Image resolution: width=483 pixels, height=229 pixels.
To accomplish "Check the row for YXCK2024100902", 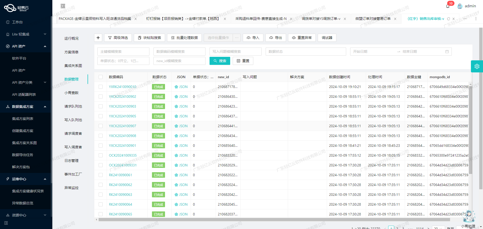I will pyautogui.click(x=101, y=97).
